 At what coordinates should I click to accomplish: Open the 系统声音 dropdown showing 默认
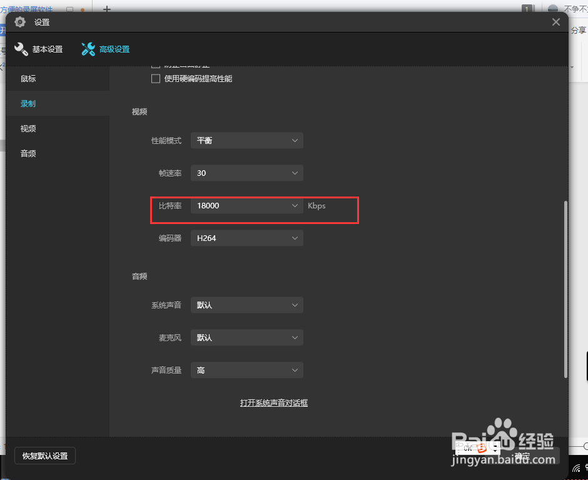click(246, 305)
